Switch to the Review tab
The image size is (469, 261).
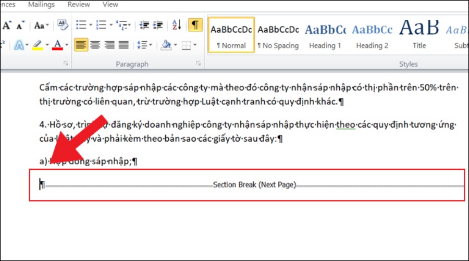[78, 5]
